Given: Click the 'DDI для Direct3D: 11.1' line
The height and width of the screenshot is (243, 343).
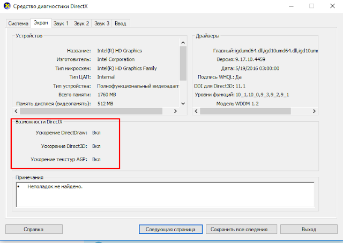Looking at the screenshot, I should (220, 86).
